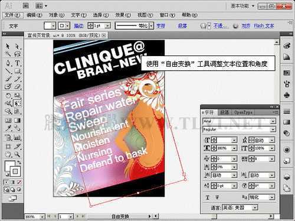Open the font size dropdown arrow

[x=234, y=140]
